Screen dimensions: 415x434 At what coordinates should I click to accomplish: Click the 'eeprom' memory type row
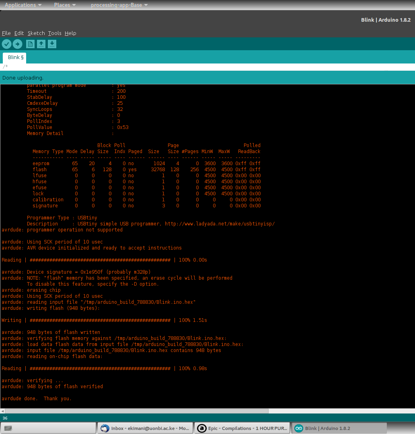tap(146, 163)
